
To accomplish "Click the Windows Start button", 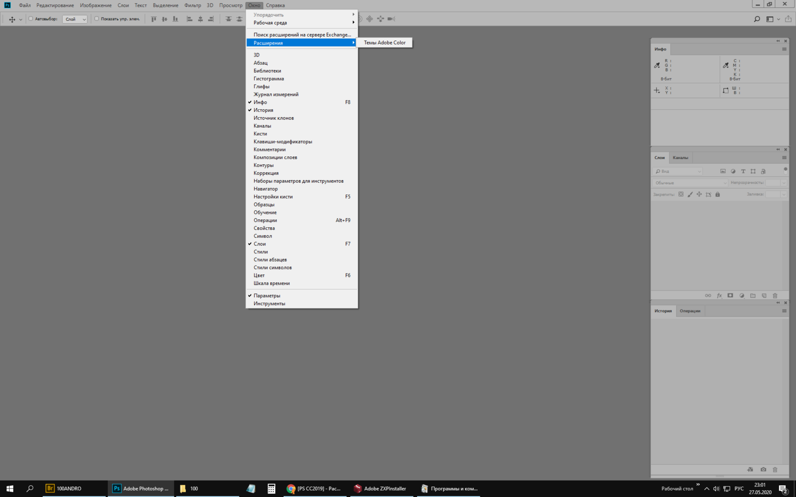I will (10, 489).
